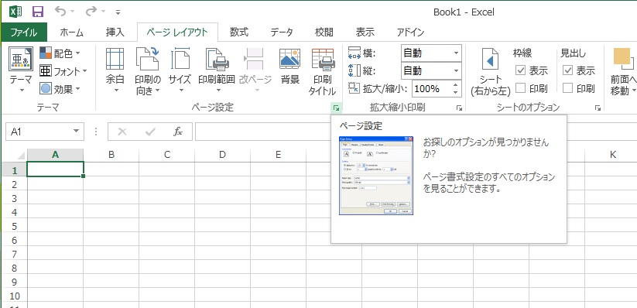The width and height of the screenshot is (637, 308).
Task: Select column A header
Action: coord(55,155)
